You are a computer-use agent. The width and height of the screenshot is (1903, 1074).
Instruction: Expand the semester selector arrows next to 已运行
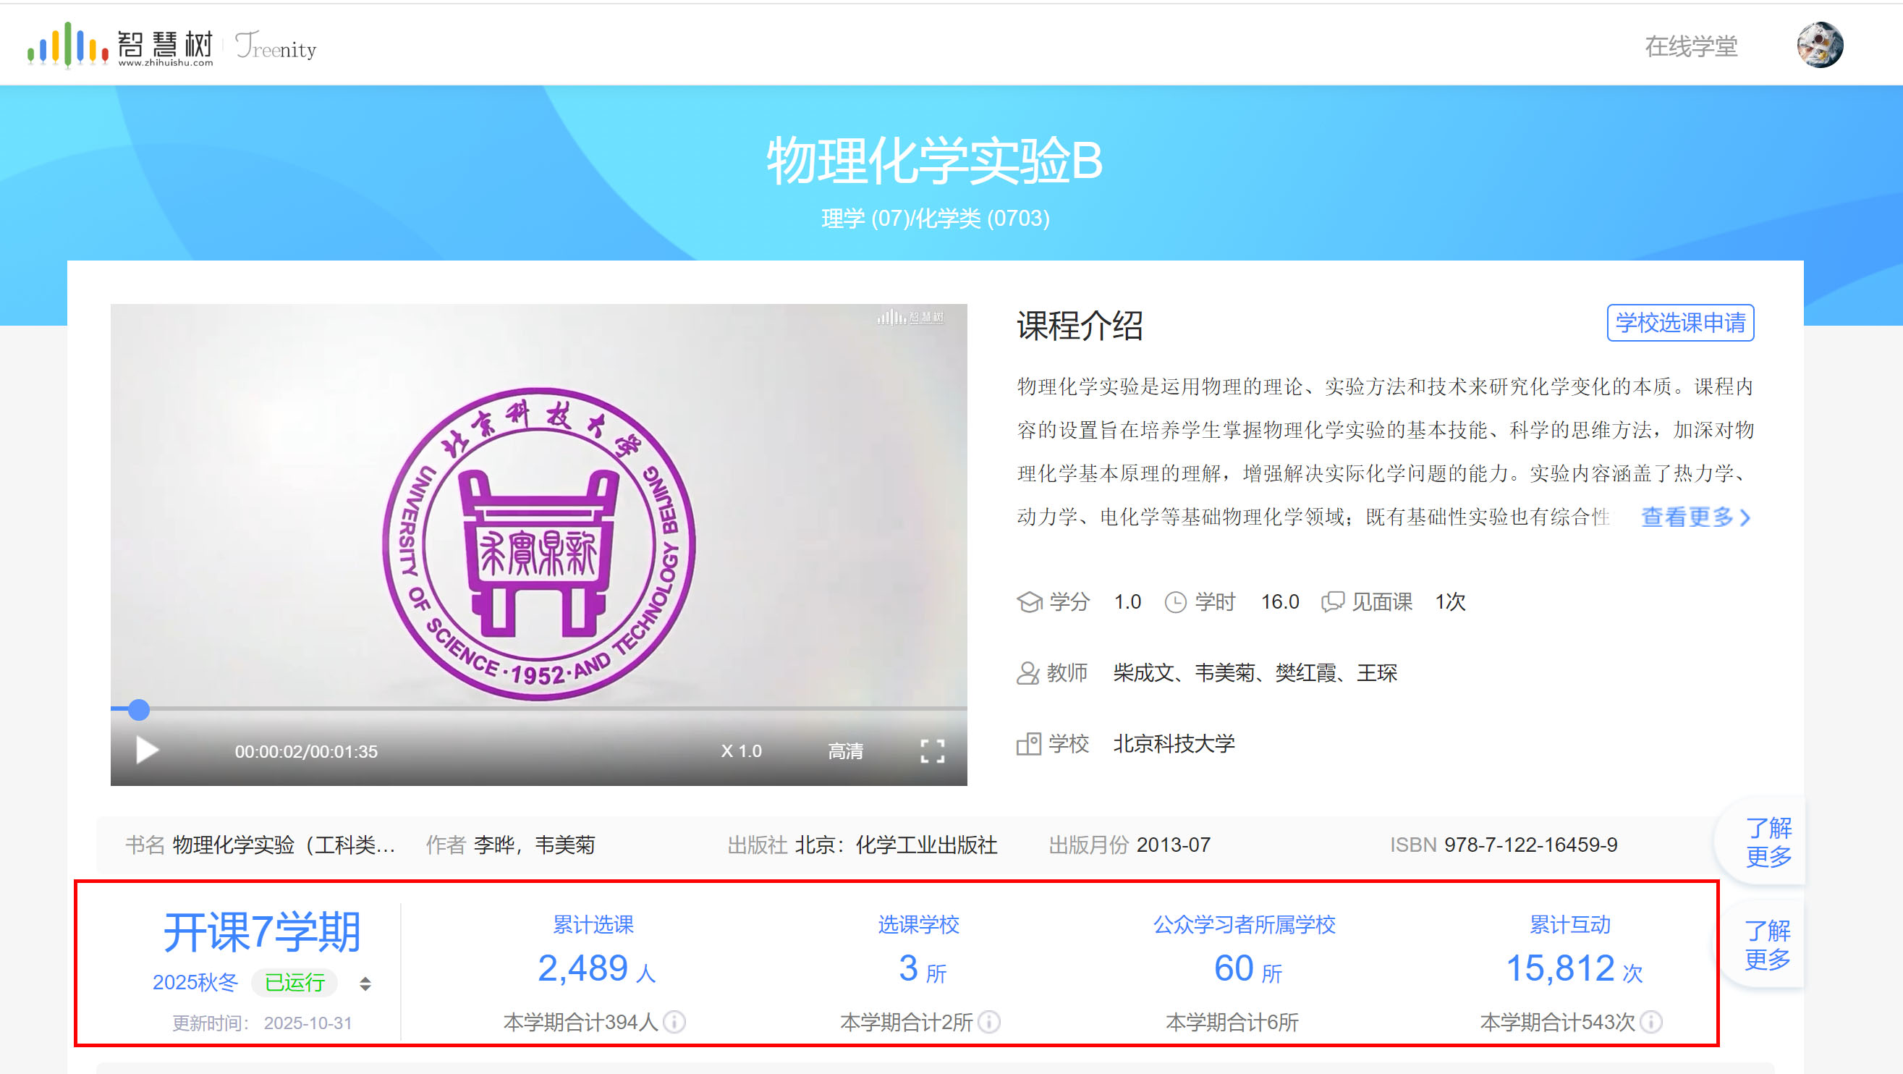coord(365,982)
